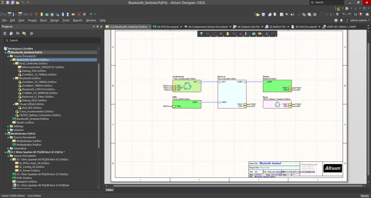
Task: Place a power port from the Active Bar
Action: point(240,34)
